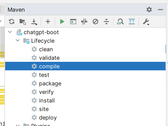Generate sources and update folders icon

pyautogui.click(x=23, y=22)
